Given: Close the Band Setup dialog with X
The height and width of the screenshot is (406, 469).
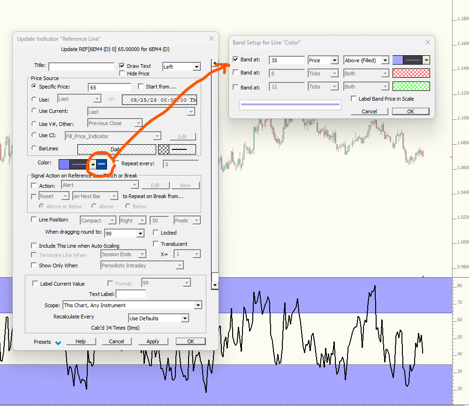Looking at the screenshot, I should point(427,43).
